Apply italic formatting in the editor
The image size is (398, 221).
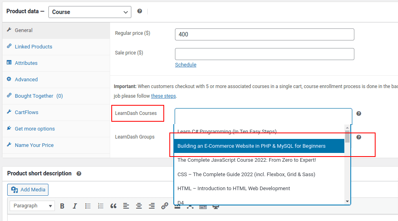(75, 206)
